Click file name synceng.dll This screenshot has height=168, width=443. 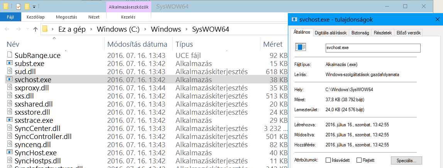click(x=32, y=145)
